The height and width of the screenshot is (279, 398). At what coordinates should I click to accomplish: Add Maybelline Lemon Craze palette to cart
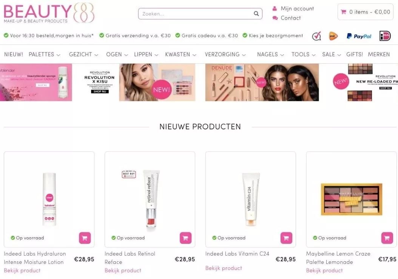pyautogui.click(x=387, y=238)
